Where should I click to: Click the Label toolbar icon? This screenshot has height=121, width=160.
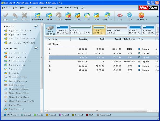tap(96, 15)
